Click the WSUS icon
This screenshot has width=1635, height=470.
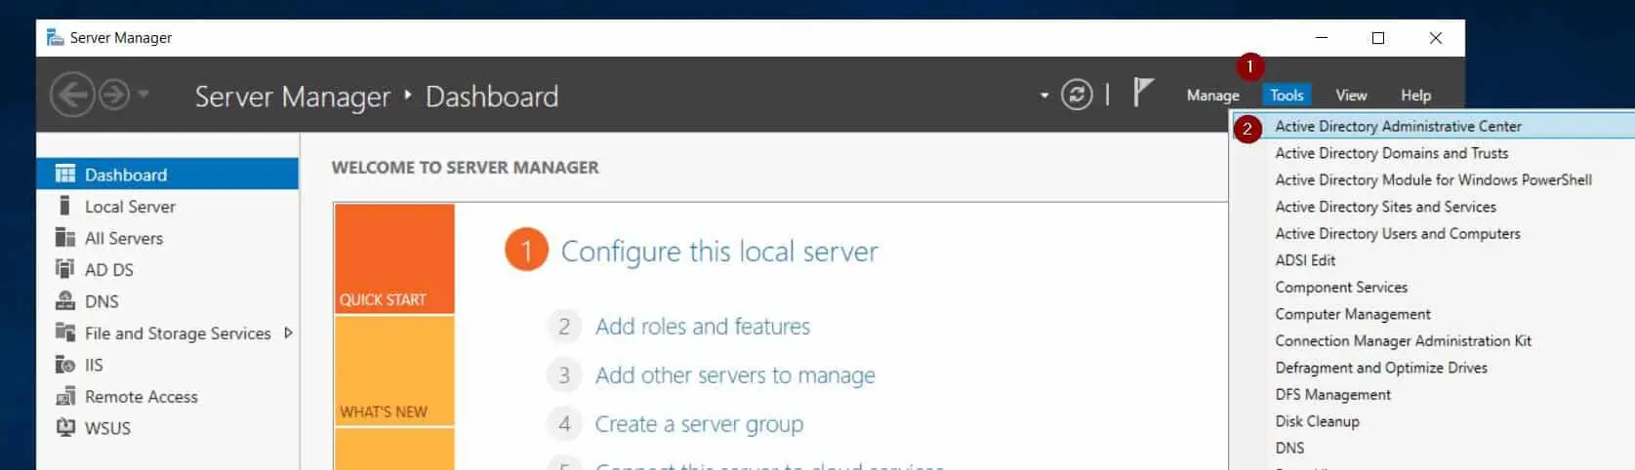(65, 427)
